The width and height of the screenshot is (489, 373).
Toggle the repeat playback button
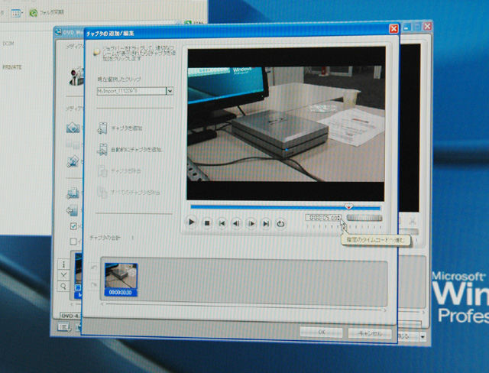click(x=280, y=223)
